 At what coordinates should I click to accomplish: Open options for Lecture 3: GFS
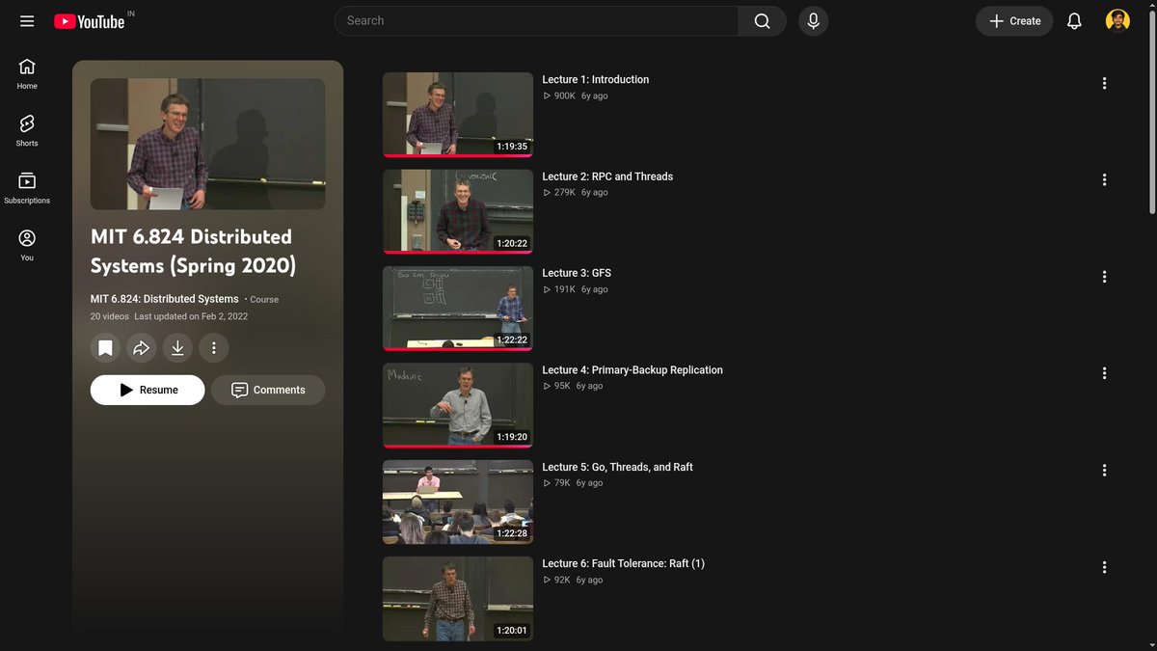(x=1104, y=277)
